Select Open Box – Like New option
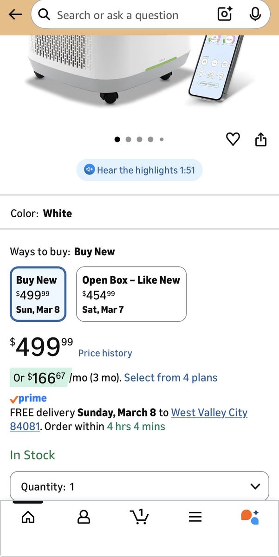Viewport: 279px width, 557px height. 131,294
